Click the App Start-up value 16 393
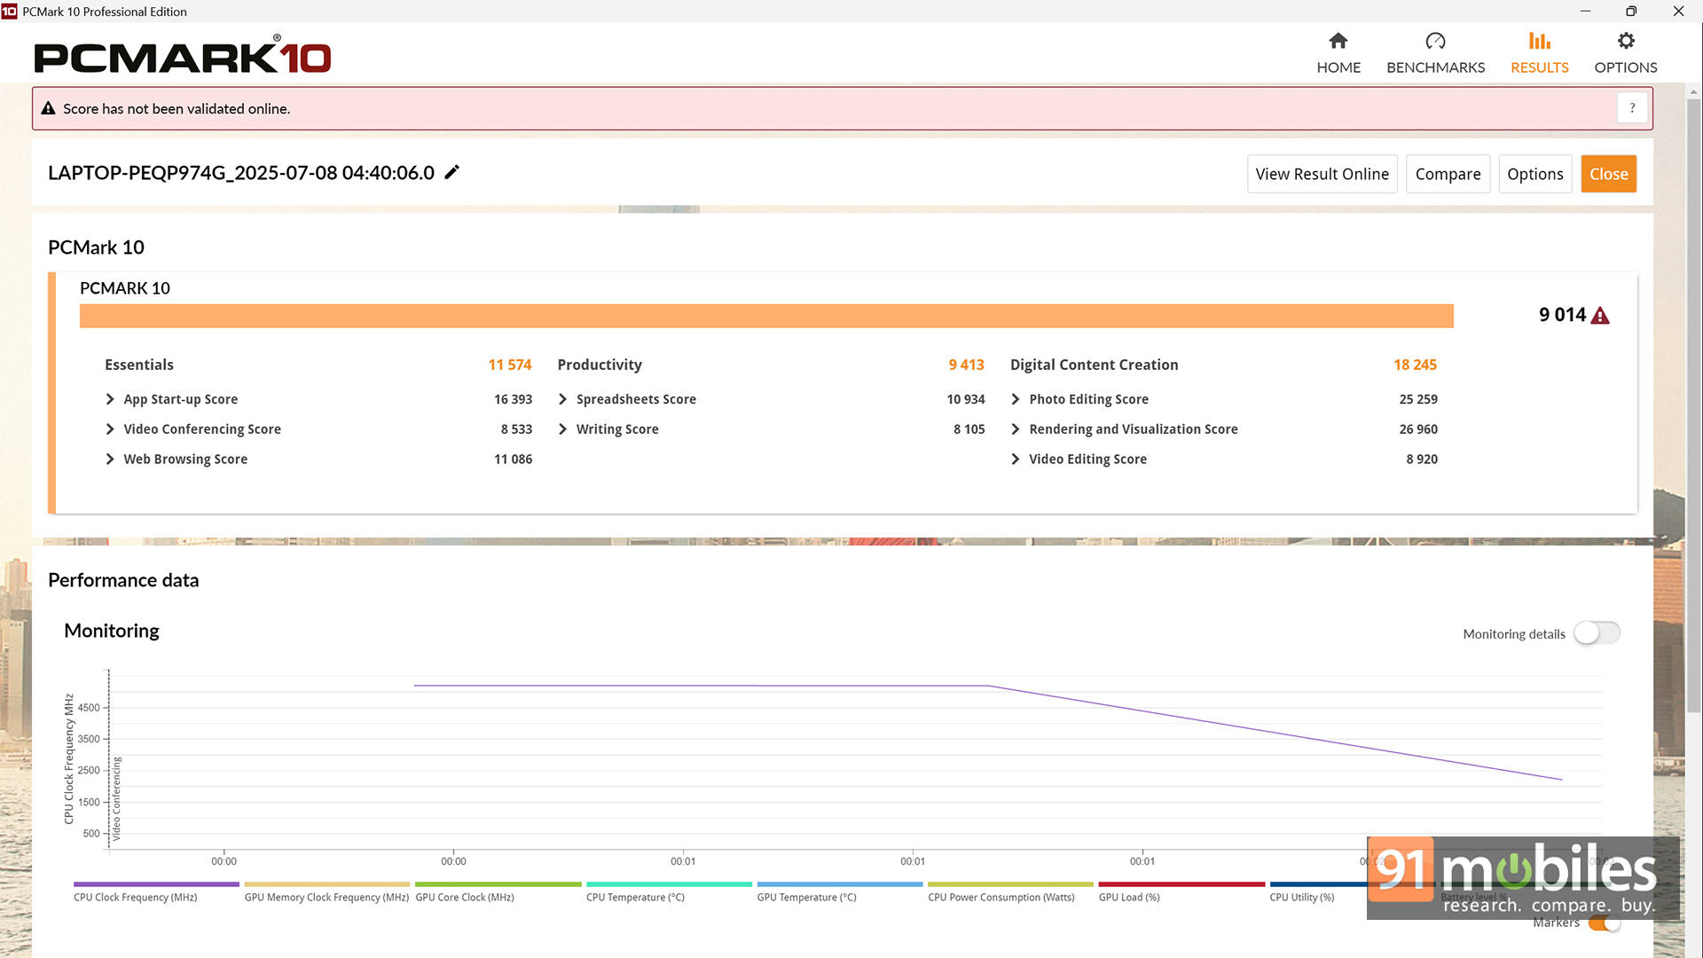Viewport: 1703px width, 958px height. pyautogui.click(x=513, y=399)
